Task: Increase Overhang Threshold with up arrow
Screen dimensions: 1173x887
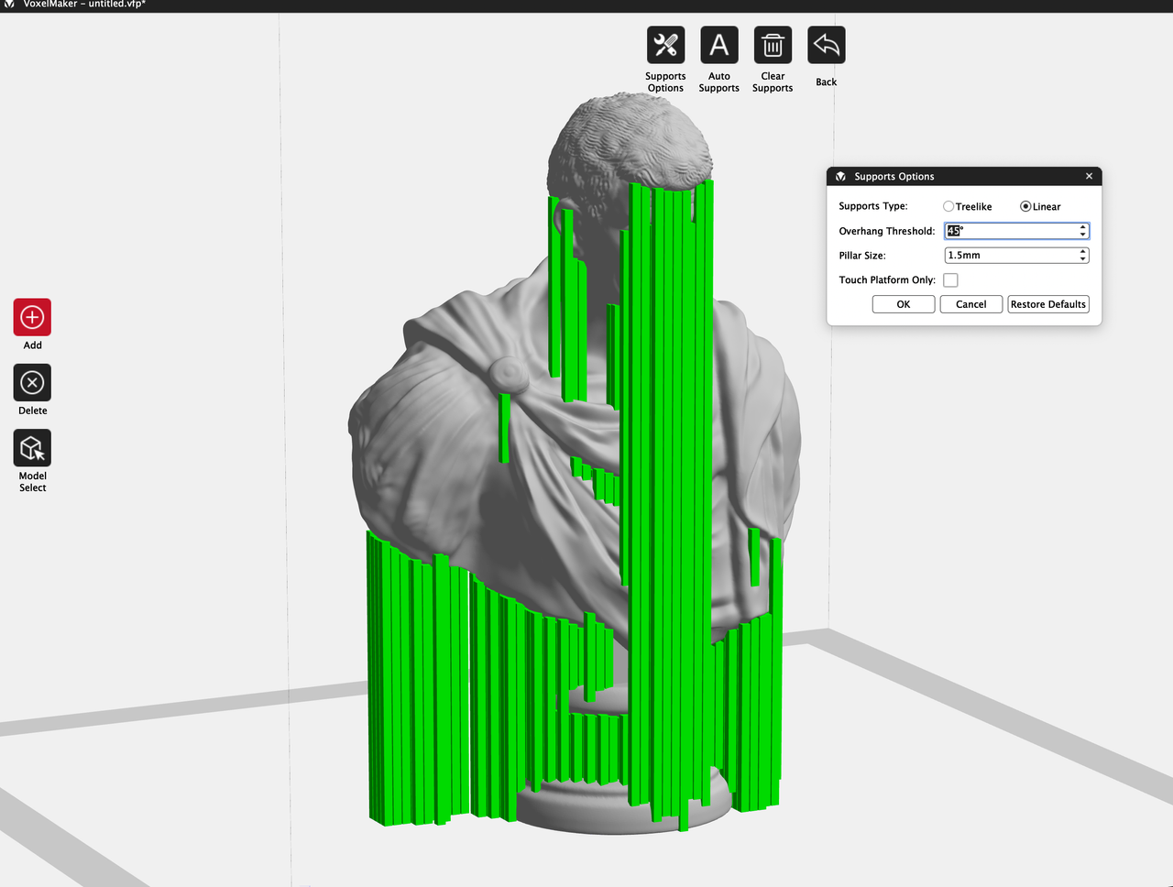Action: point(1083,227)
